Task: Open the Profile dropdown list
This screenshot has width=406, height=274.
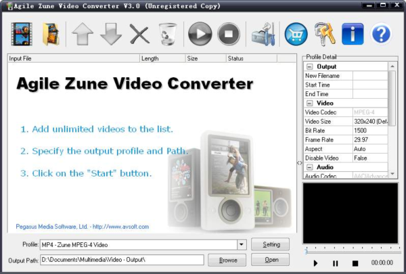Action: pos(242,244)
